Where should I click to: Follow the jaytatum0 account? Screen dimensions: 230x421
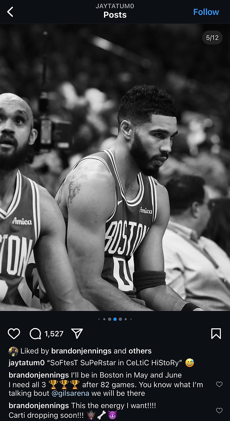coord(206,12)
